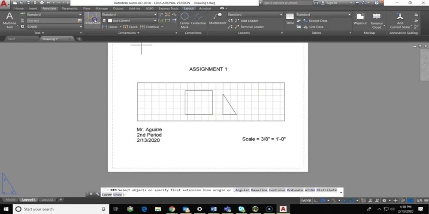Select the Angular command-line option
This screenshot has width=429, height=214.
click(x=242, y=190)
